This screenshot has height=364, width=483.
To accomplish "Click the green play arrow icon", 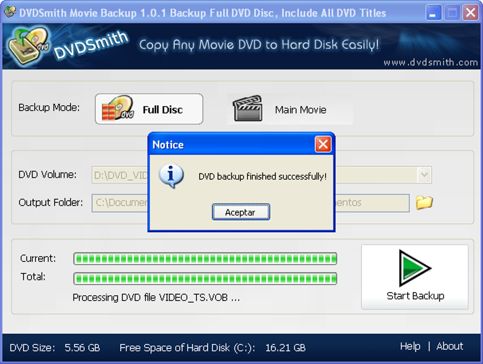I will [414, 268].
